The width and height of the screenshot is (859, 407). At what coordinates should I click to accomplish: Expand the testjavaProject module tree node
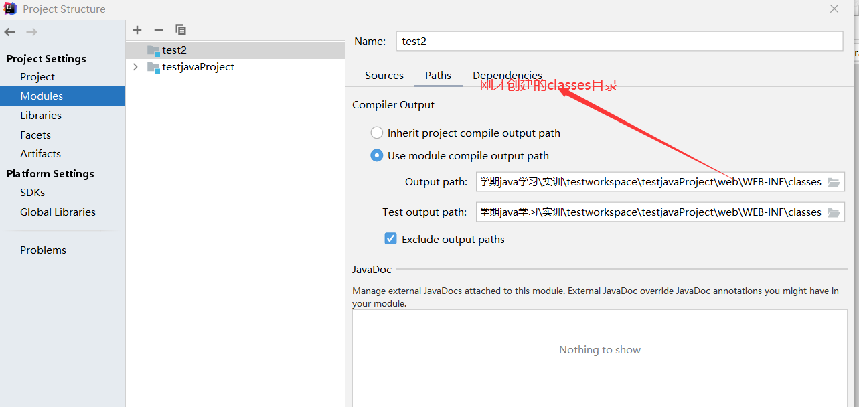click(136, 67)
